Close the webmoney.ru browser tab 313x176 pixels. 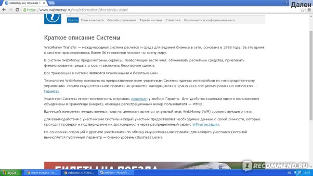pos(44,3)
